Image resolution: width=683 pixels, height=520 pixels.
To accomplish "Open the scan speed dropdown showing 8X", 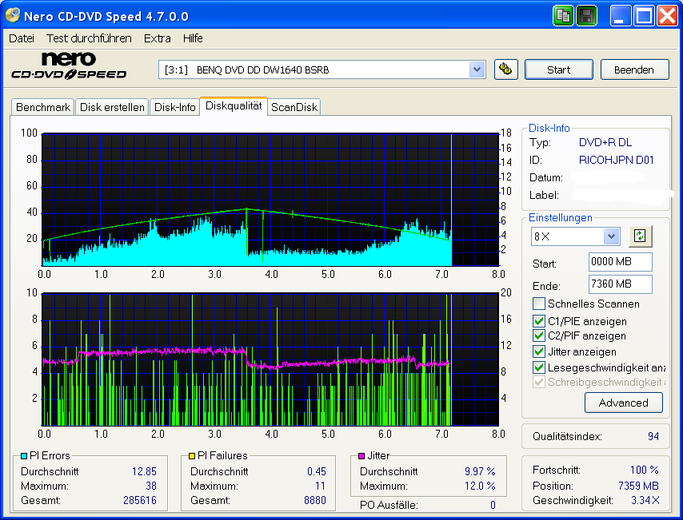I will pos(610,236).
